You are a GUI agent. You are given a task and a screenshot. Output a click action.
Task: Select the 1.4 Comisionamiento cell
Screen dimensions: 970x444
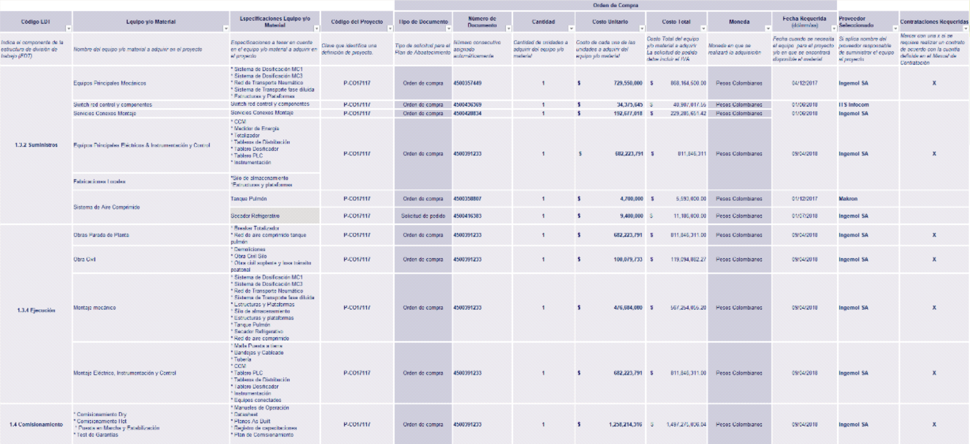(x=36, y=425)
